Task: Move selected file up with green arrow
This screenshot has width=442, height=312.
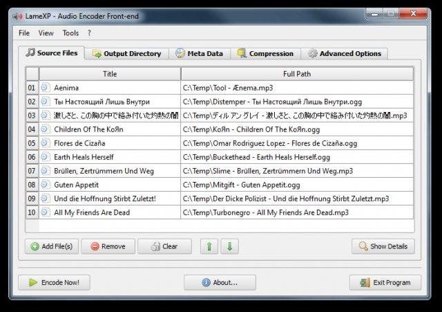Action: [x=209, y=246]
